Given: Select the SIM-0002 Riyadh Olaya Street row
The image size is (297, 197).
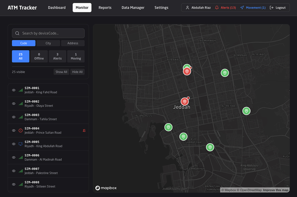Looking at the screenshot, I should 48,104.
